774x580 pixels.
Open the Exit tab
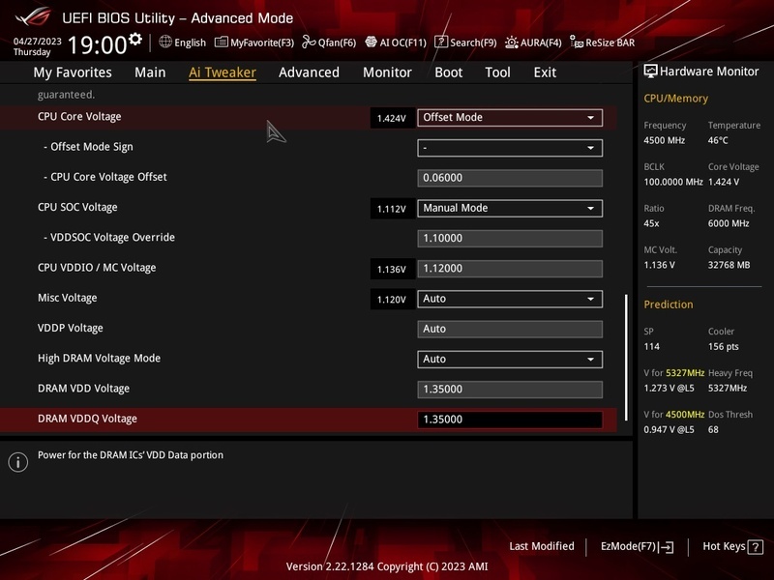point(545,72)
